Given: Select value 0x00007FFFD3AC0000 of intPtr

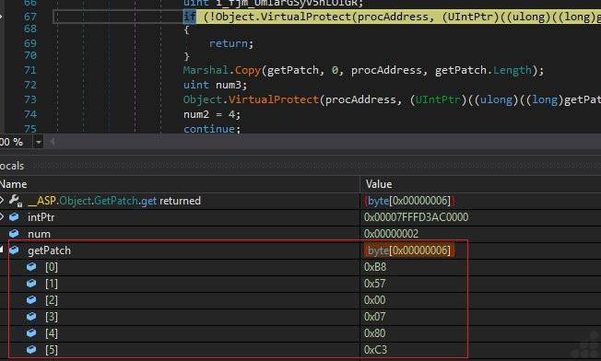Looking at the screenshot, I should [417, 217].
